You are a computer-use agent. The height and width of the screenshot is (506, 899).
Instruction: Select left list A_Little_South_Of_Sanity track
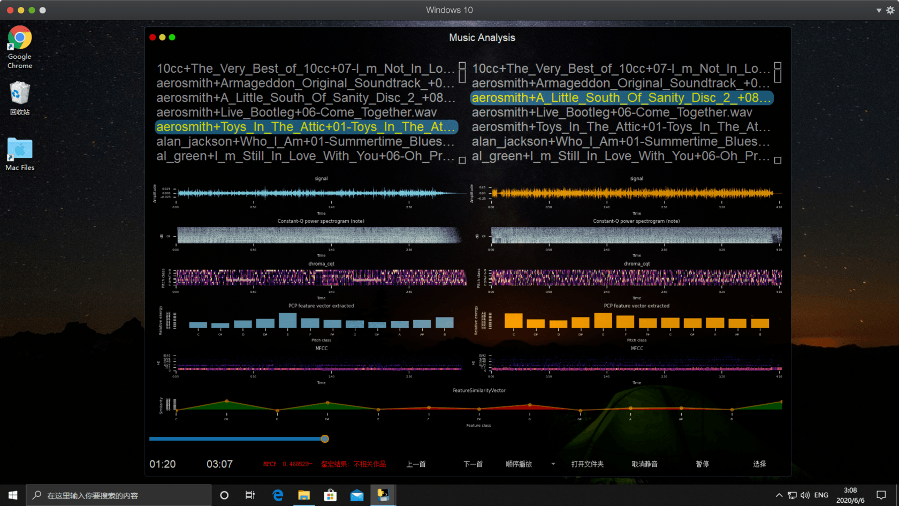point(306,97)
